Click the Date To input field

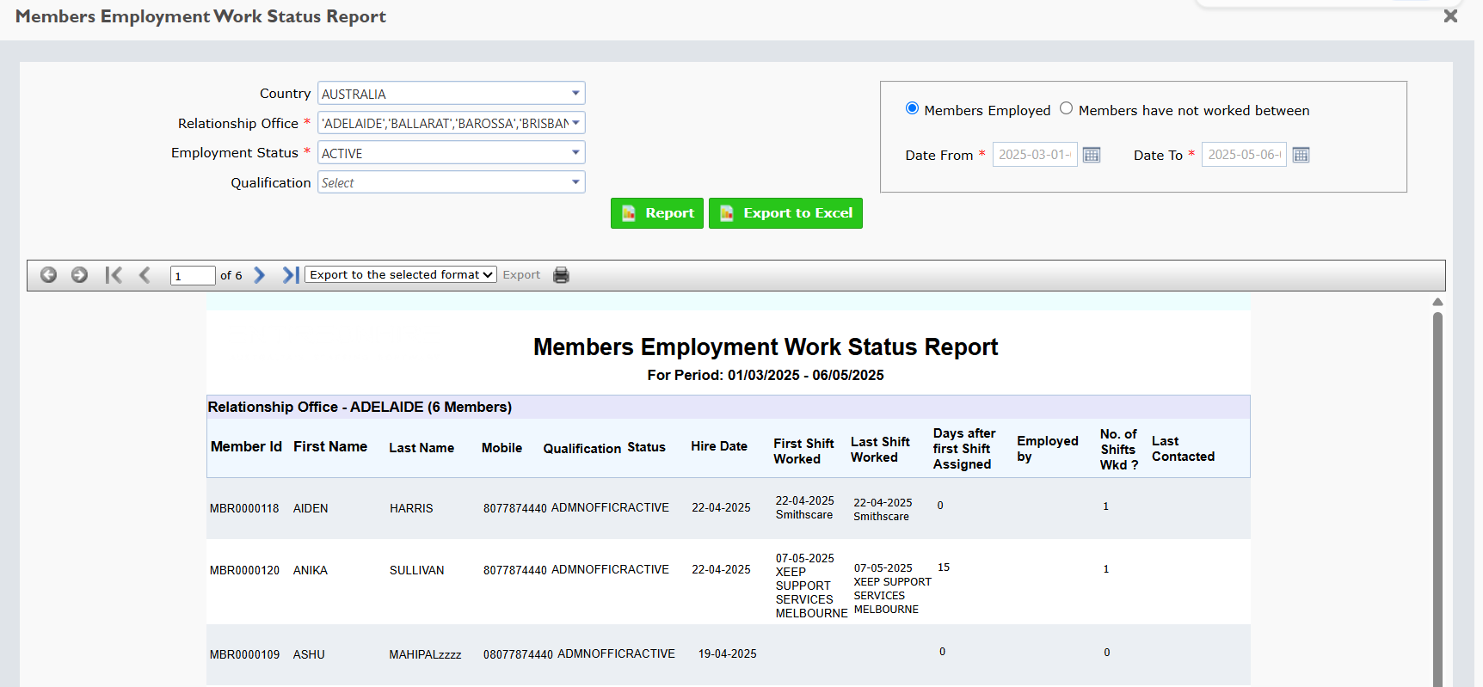1244,155
